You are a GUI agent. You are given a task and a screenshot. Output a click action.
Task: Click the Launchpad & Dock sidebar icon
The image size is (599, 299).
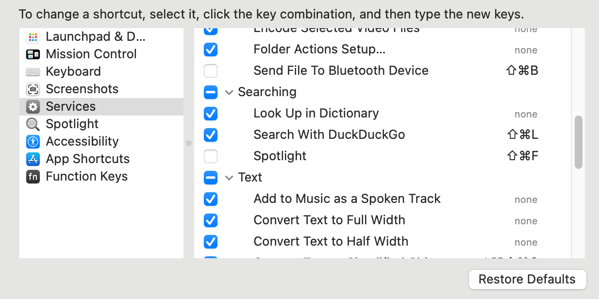click(33, 37)
